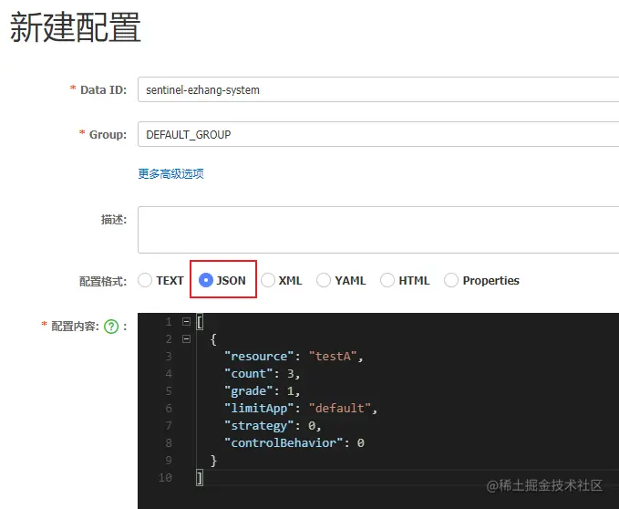Click line number 3 in the gutter
Viewport: 619px width, 509px height.
[169, 356]
